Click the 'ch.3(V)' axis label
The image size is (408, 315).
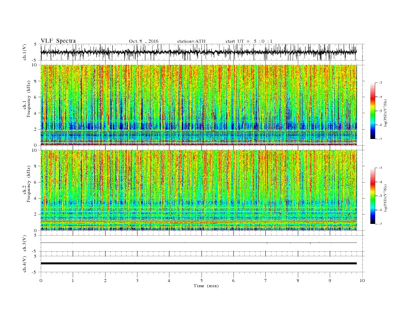pyautogui.click(x=24, y=243)
